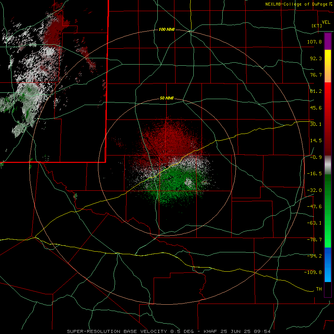Click the 107.8 velocity scale value
The height and width of the screenshot is (334, 334).
[x=314, y=42]
